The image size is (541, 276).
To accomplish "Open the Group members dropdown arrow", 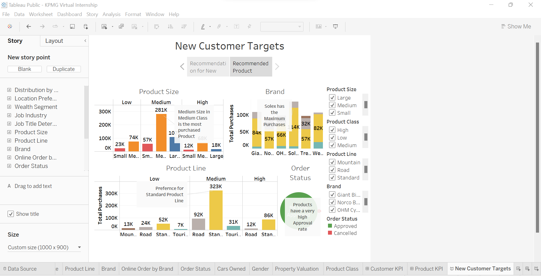I will point(227,26).
